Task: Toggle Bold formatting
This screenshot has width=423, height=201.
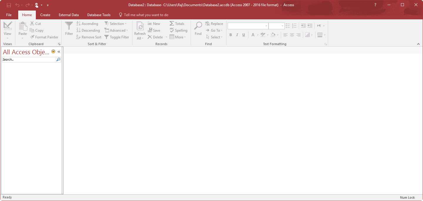Action: click(231, 35)
